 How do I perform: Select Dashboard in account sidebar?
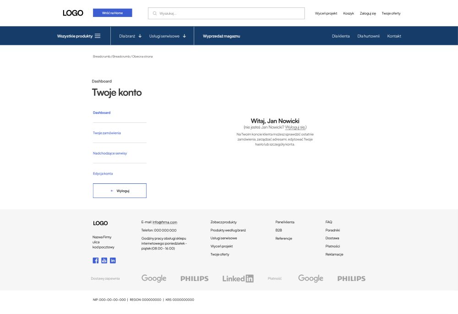[102, 113]
